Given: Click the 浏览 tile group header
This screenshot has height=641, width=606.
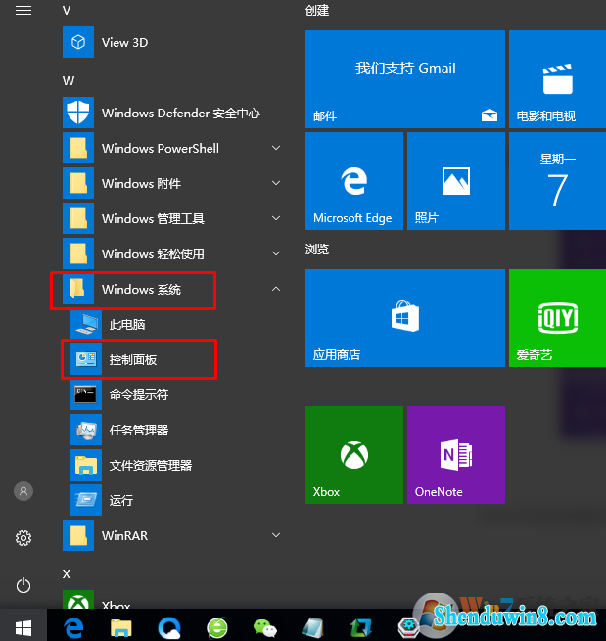Looking at the screenshot, I should coord(317,249).
